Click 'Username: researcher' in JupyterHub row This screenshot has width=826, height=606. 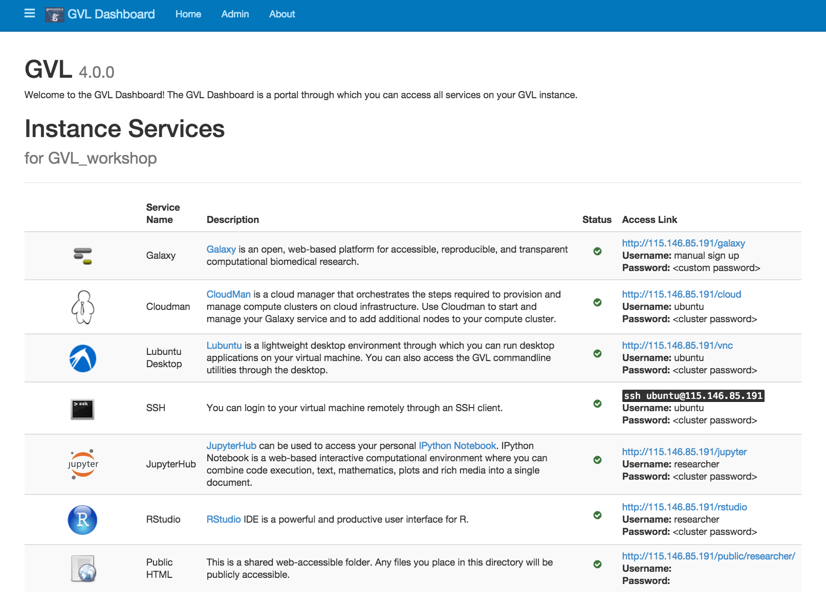pyautogui.click(x=671, y=464)
